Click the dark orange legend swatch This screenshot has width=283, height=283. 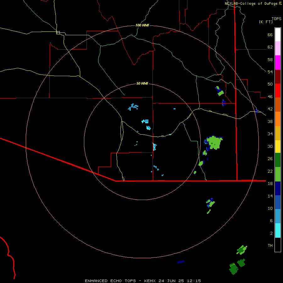(x=278, y=104)
